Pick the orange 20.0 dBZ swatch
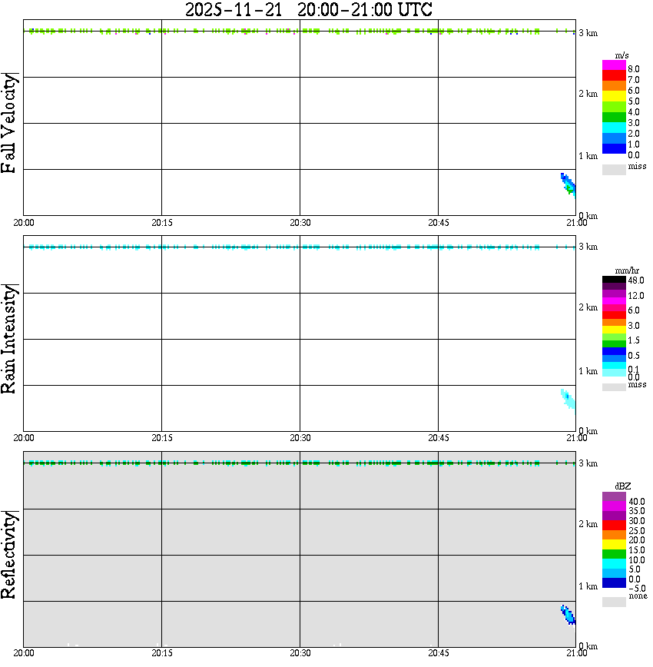The height and width of the screenshot is (667, 653). (x=614, y=535)
